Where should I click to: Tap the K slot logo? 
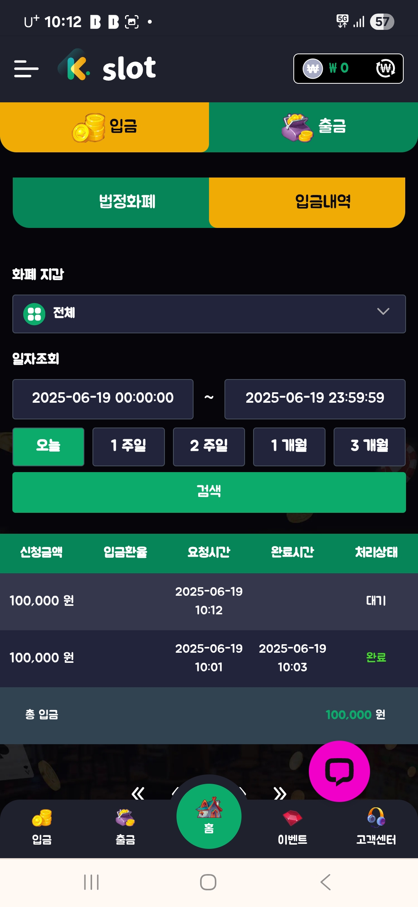107,68
